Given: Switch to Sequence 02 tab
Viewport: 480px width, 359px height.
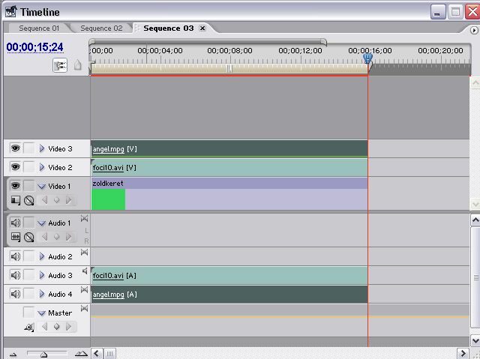Looking at the screenshot, I should (101, 28).
